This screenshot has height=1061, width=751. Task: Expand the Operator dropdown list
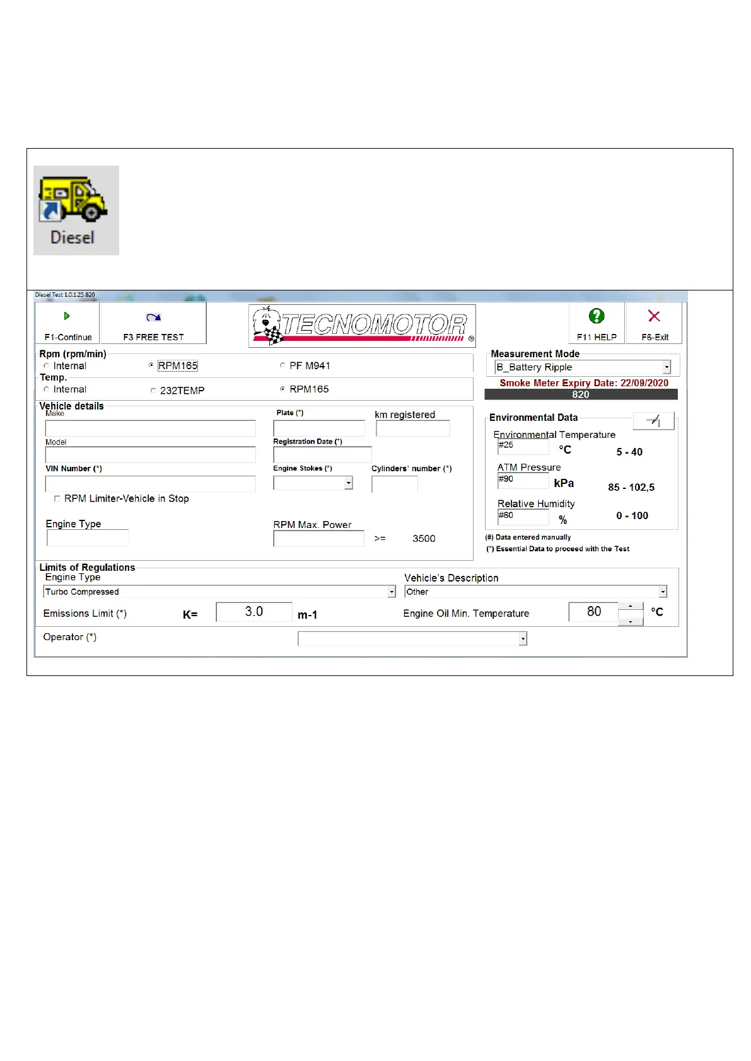click(523, 639)
